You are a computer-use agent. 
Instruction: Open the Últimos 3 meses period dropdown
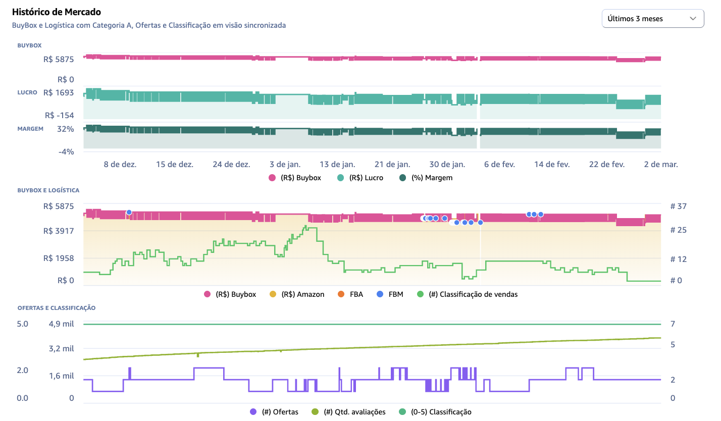pos(652,19)
